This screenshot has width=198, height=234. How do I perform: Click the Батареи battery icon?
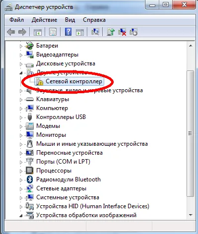point(30,46)
